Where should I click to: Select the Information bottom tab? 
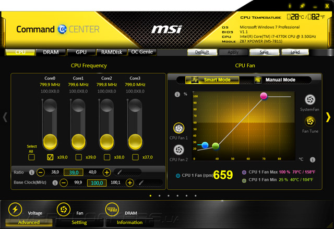(129, 222)
